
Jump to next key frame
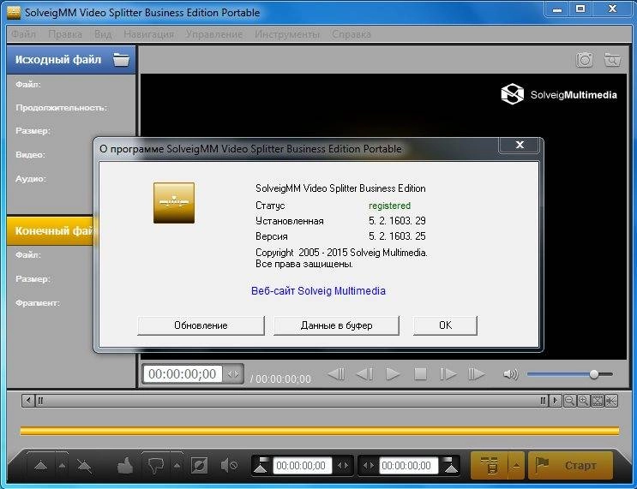[x=476, y=373]
